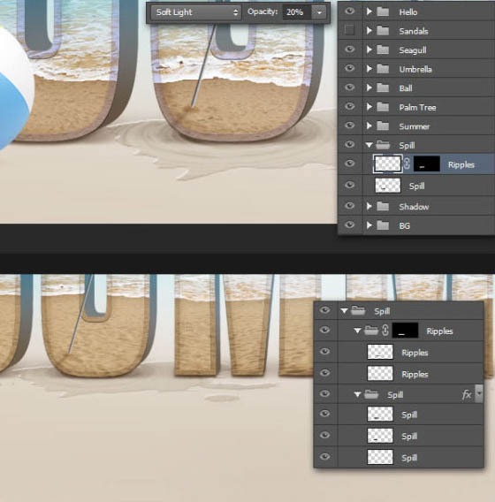The width and height of the screenshot is (495, 502).
Task: Click the Spill layer thumbnail in upper panel
Action: (388, 186)
